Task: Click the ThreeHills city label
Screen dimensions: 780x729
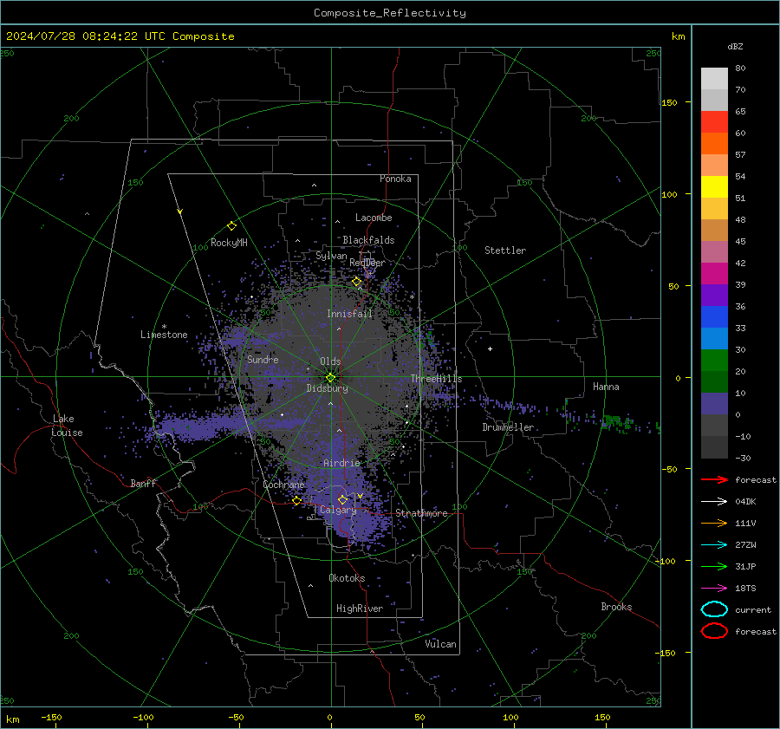Action: tap(436, 379)
